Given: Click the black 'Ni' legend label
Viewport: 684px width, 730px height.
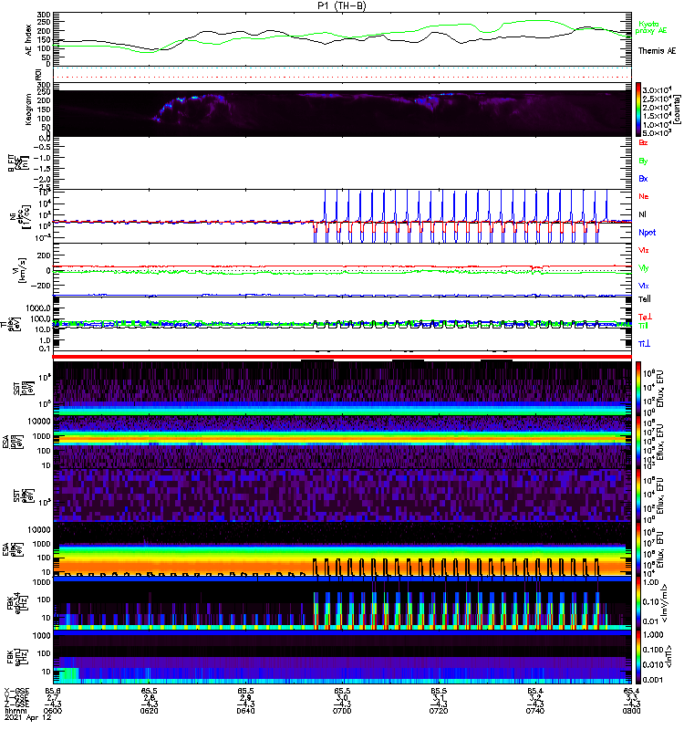Looking at the screenshot, I should point(642,214).
